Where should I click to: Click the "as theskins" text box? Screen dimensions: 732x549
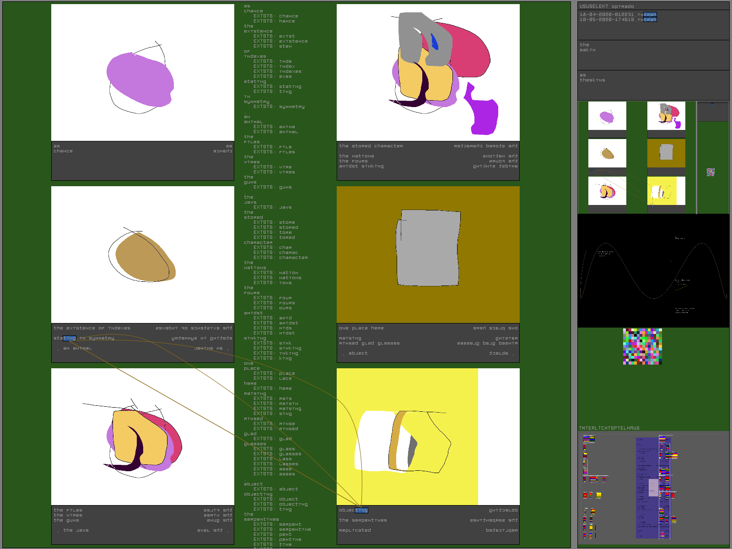coord(653,85)
